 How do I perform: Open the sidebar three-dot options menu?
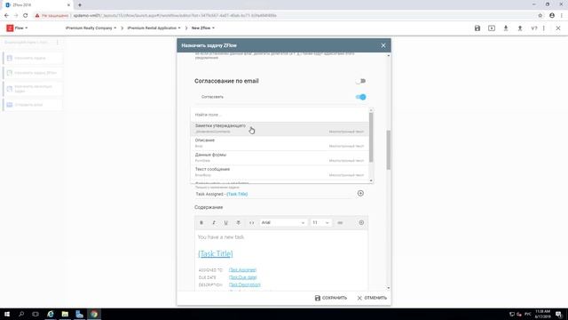point(57,43)
